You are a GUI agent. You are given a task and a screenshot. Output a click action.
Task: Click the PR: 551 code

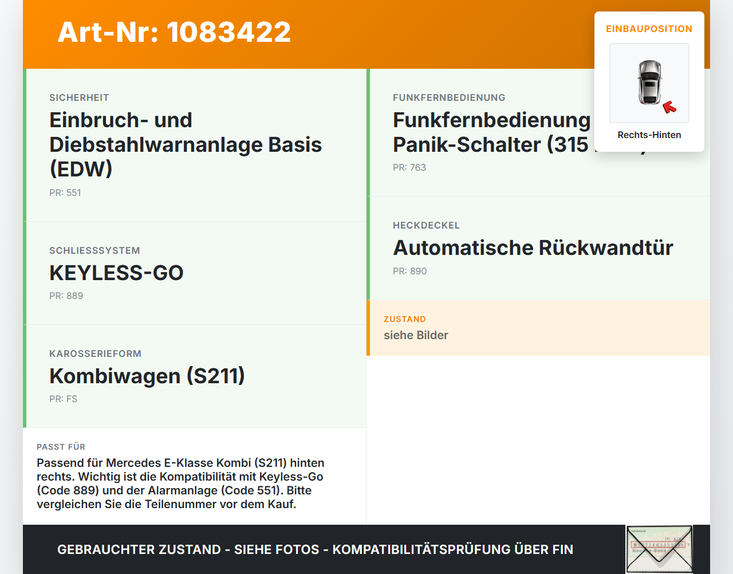click(65, 193)
